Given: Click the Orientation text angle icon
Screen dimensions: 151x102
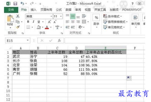Looking at the screenshot, I should tap(80, 27).
